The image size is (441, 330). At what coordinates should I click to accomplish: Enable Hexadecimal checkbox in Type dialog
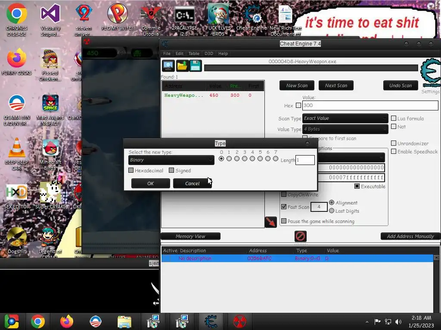click(x=131, y=170)
